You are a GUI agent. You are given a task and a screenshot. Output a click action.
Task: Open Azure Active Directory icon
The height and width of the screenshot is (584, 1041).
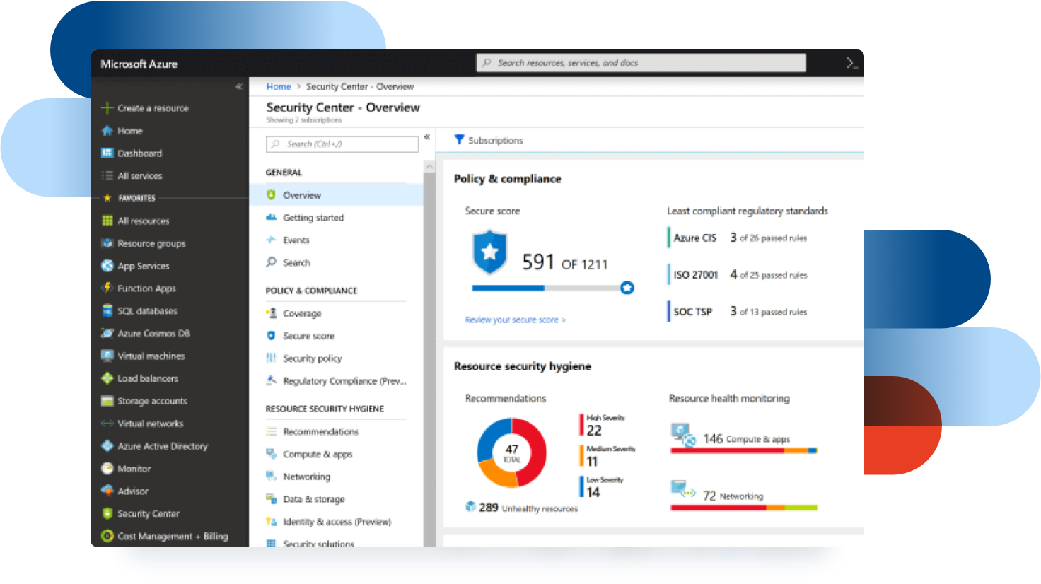[x=107, y=446]
